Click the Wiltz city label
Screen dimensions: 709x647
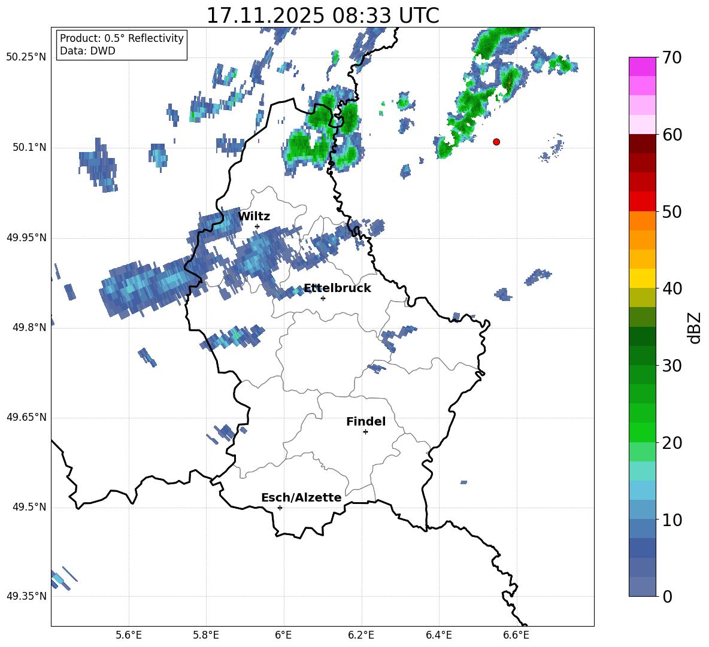tap(254, 216)
